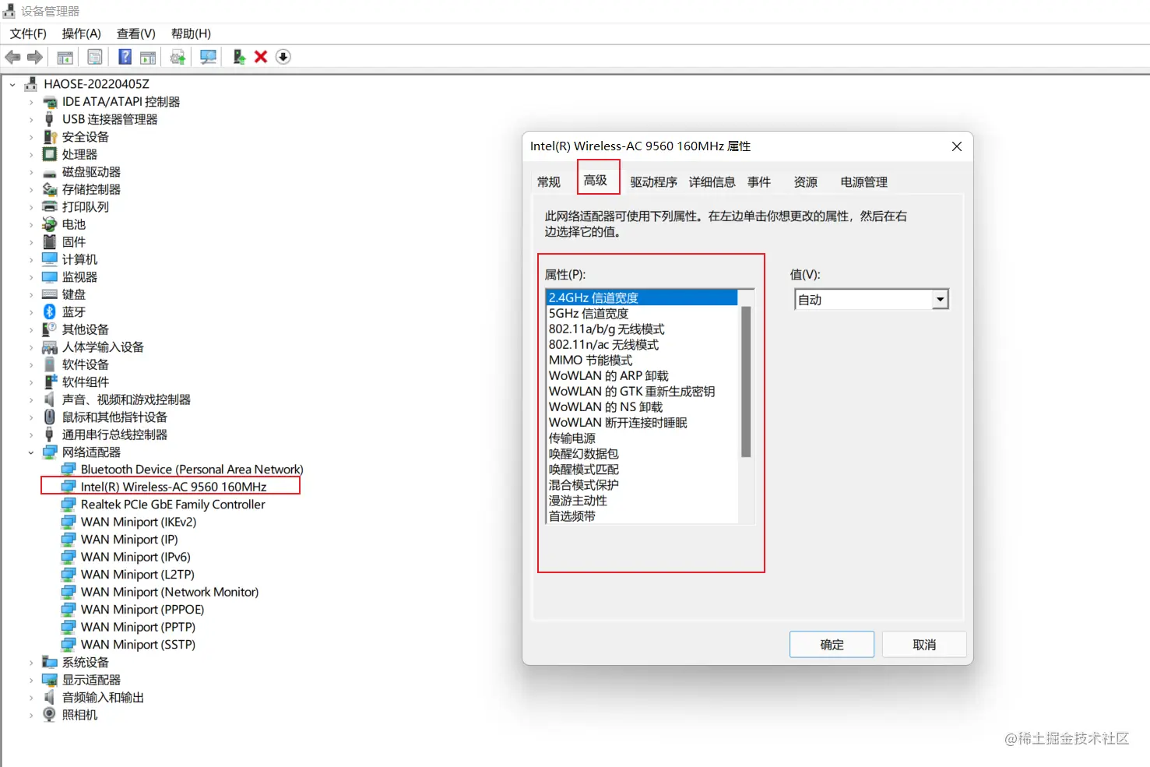This screenshot has height=767, width=1150.
Task: Click the red X Uninstall device icon
Action: pos(261,57)
